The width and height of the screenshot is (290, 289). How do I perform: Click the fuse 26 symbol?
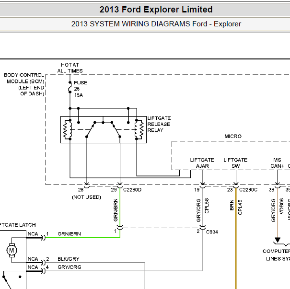tap(70, 87)
